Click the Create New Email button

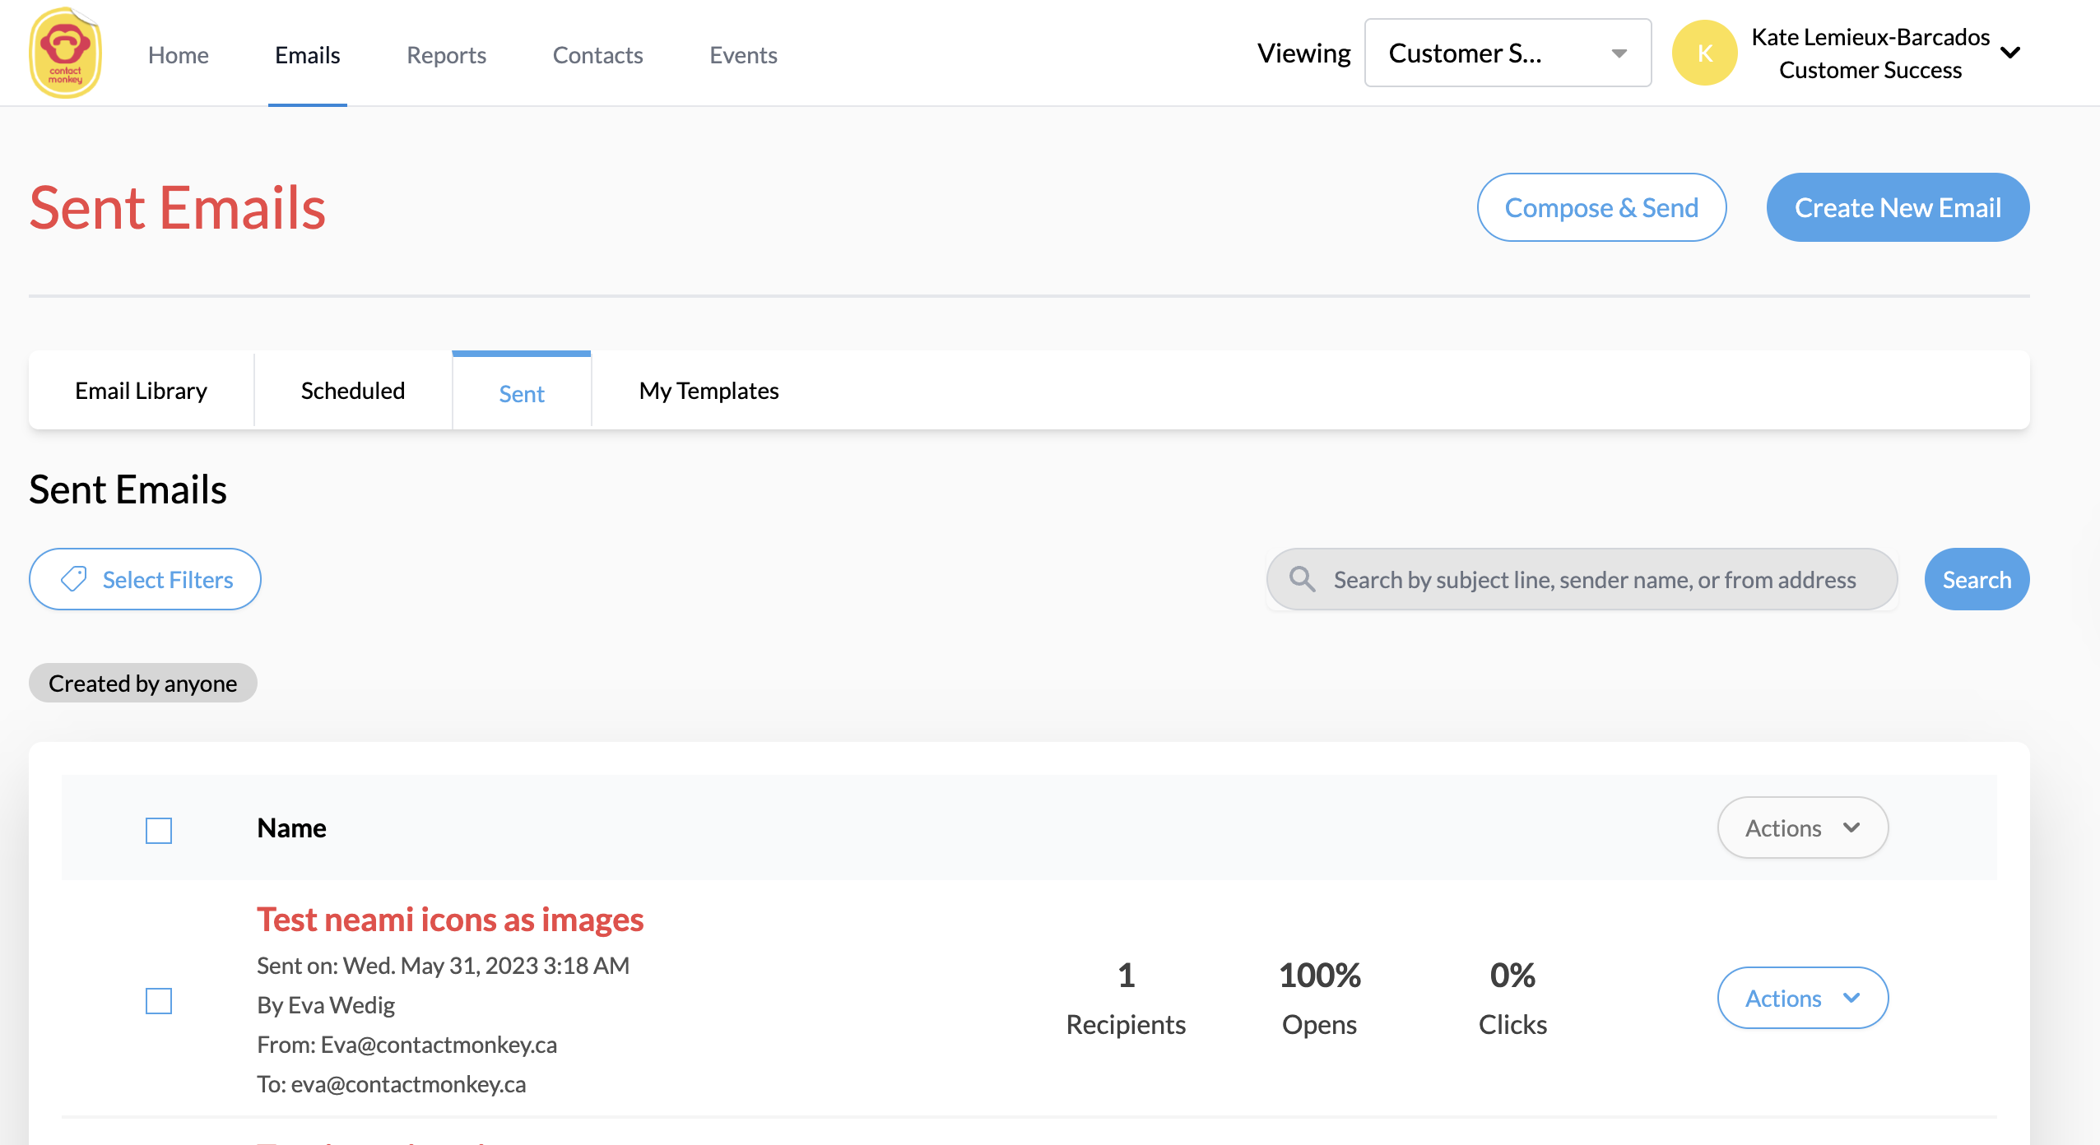(x=1898, y=207)
